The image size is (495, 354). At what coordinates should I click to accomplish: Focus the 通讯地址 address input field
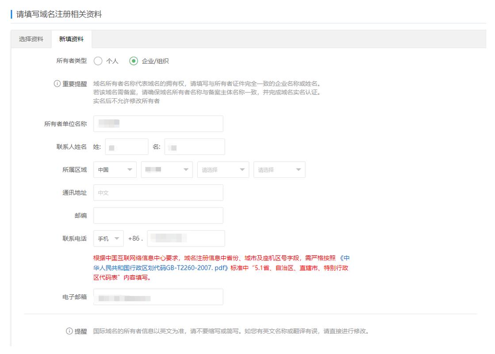pos(158,192)
